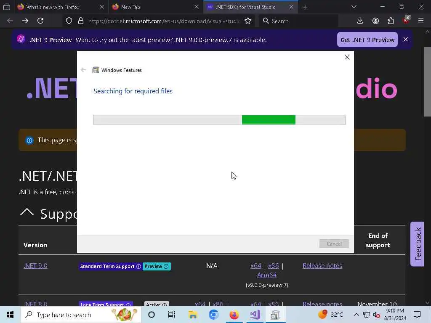The image size is (431, 323).
Task: Close the New Tab tab
Action: (x=197, y=7)
